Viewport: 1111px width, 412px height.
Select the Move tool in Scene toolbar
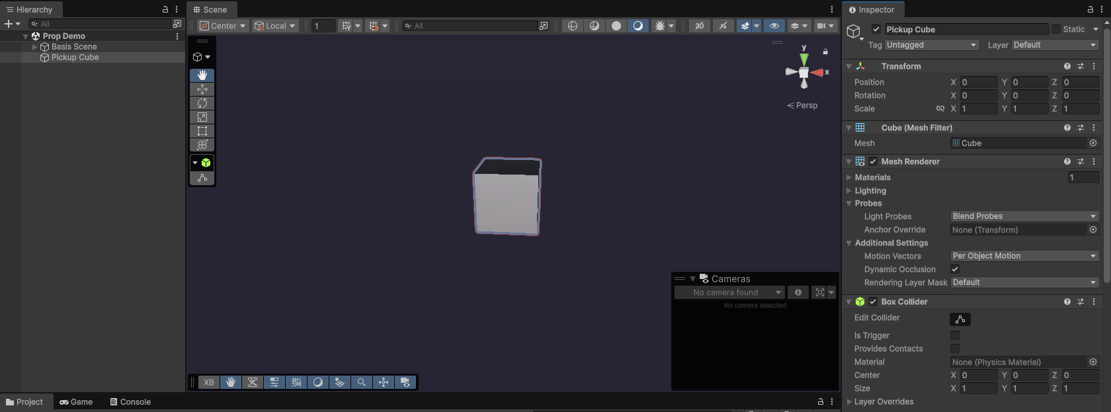(x=202, y=89)
